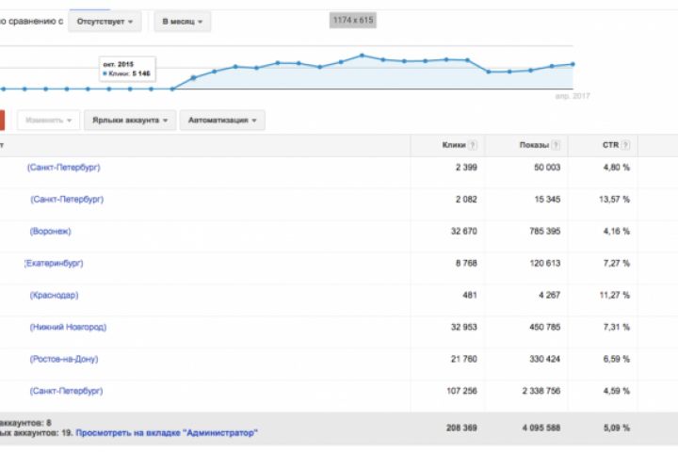
Task: Expand the Ярлыки аккаунта dropdown
Action: pos(130,121)
